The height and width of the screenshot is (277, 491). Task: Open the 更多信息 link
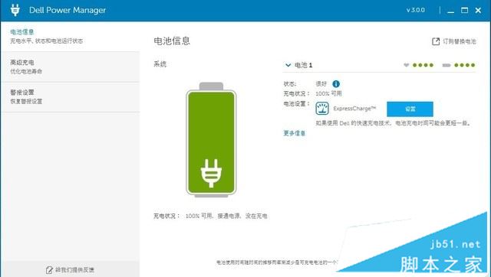(294, 133)
